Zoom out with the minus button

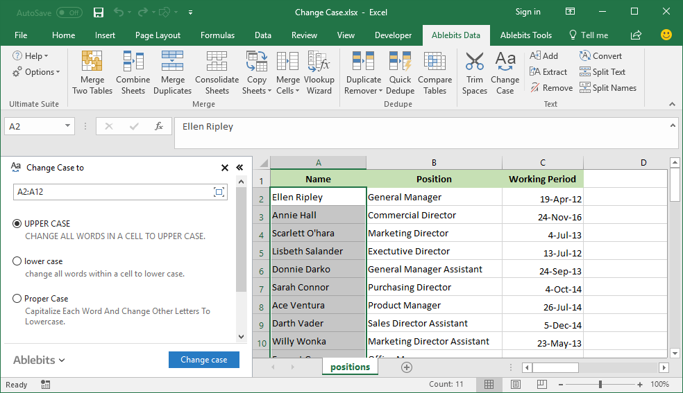coord(561,384)
